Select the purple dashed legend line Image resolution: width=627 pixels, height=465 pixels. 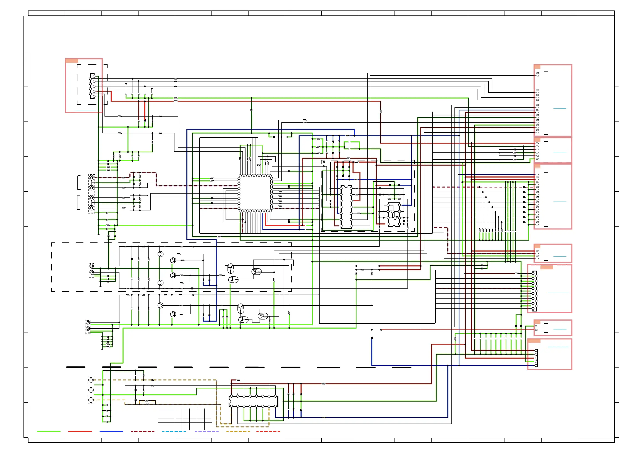[207, 431]
